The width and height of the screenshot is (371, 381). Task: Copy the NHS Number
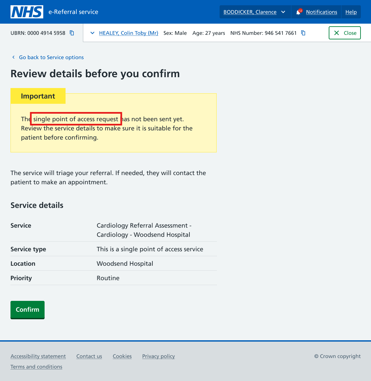click(303, 33)
